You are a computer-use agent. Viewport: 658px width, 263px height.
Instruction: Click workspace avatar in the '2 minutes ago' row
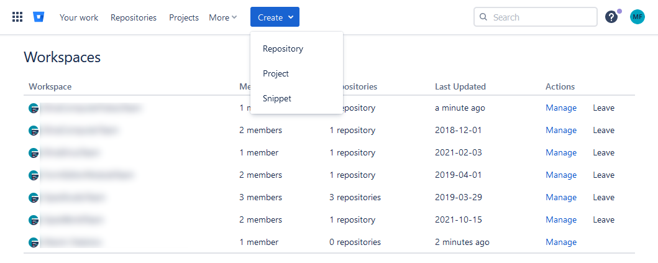[34, 242]
